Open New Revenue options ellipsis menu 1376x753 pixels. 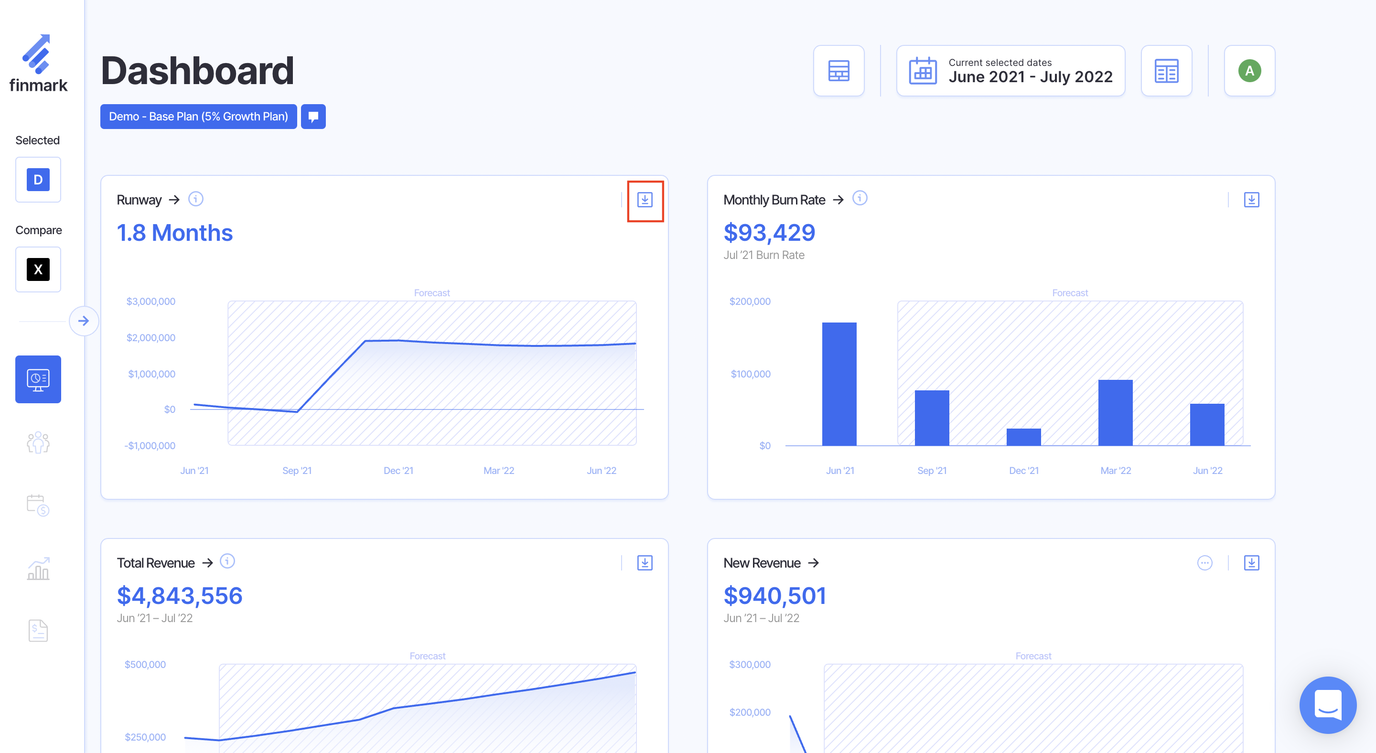[1204, 563]
